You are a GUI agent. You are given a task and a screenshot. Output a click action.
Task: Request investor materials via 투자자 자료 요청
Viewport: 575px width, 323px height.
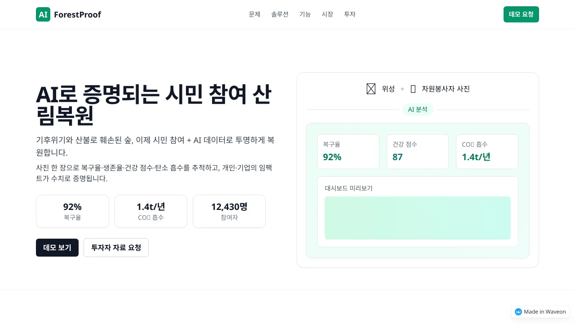click(x=116, y=248)
